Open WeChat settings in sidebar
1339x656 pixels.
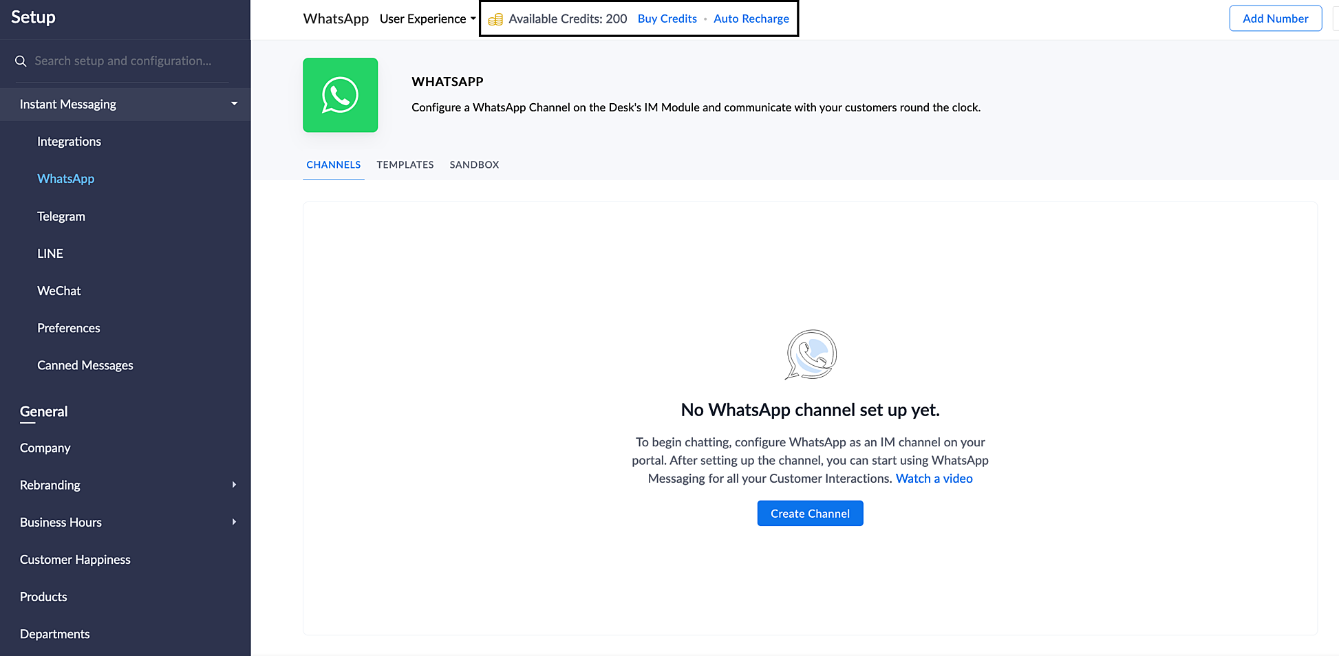[x=59, y=291]
